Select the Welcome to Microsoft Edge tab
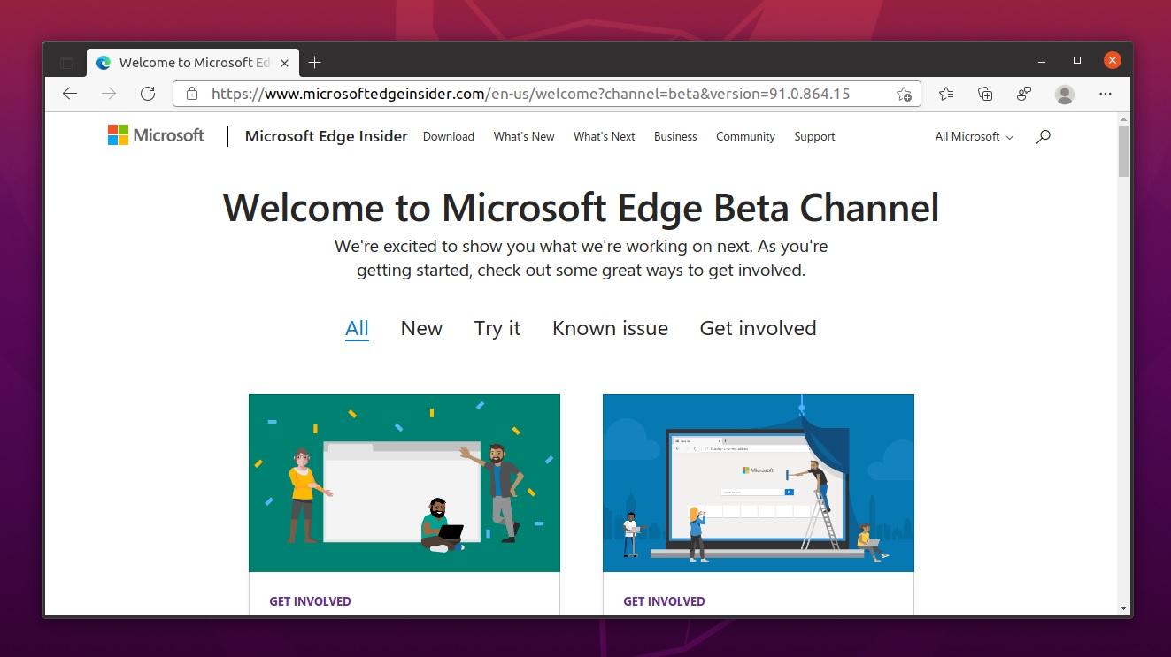The image size is (1171, 657). [x=193, y=63]
